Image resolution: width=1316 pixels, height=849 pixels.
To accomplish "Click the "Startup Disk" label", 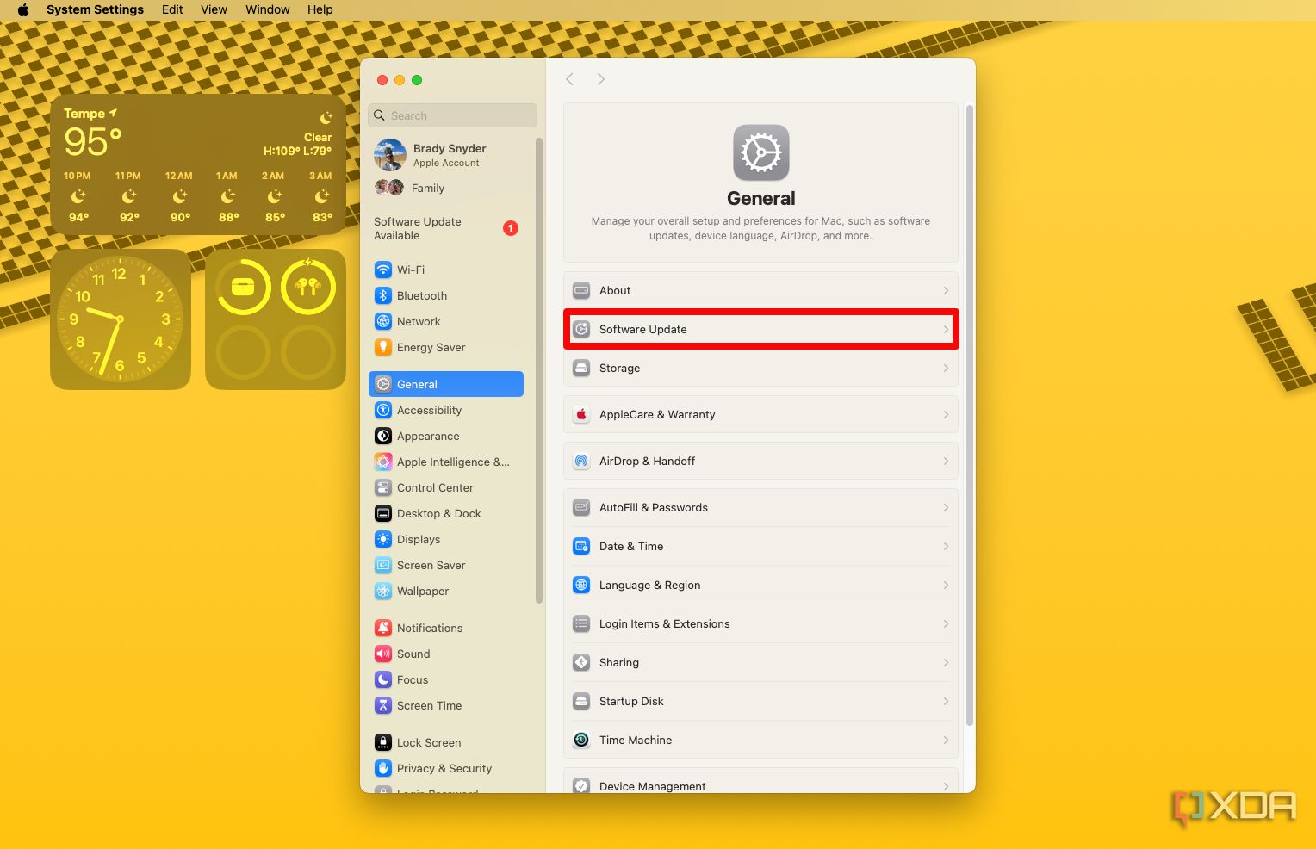I will pyautogui.click(x=631, y=701).
